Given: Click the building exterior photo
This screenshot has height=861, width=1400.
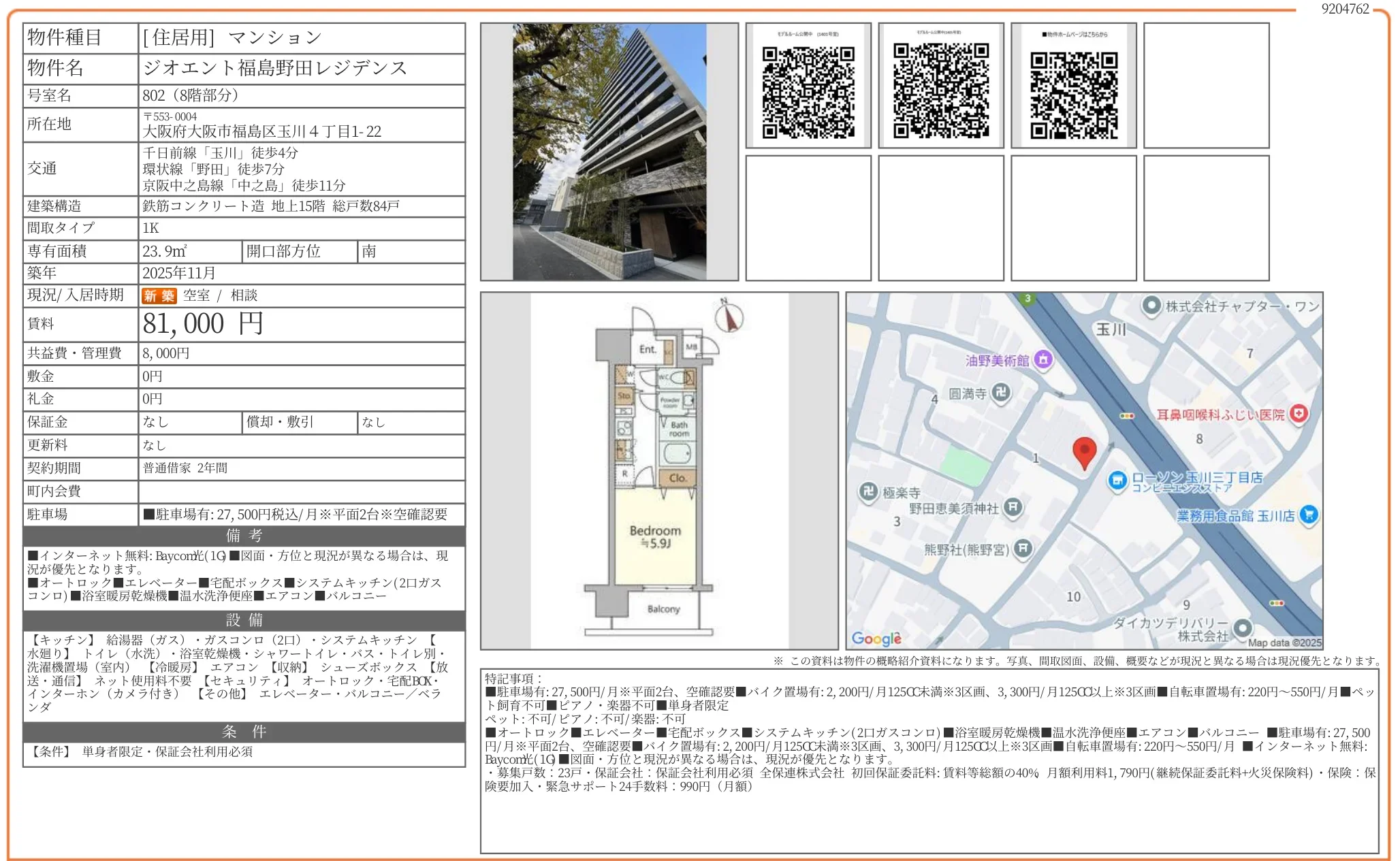Looking at the screenshot, I should click(x=609, y=152).
